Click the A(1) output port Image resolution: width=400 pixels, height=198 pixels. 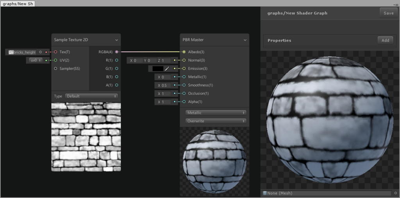coord(116,85)
